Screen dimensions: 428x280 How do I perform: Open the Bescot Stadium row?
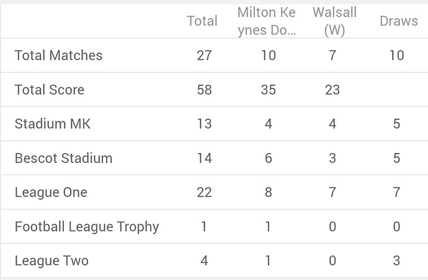(x=63, y=158)
